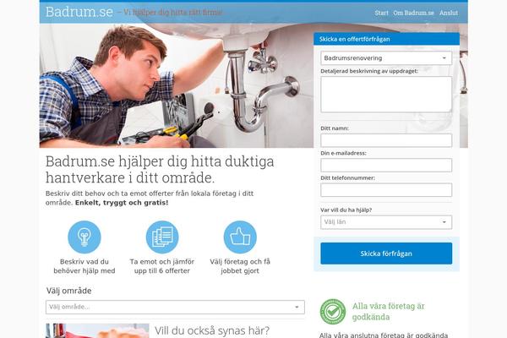
Task: Open the Om Badrum.se page
Action: [413, 13]
